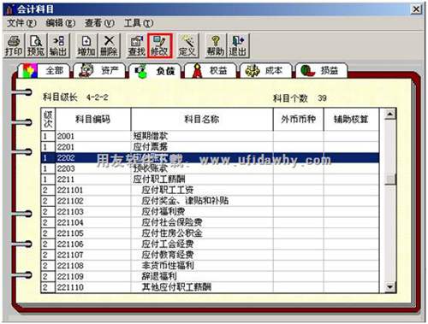Switch to the 权益 tab
Viewport: 428px width, 324px height.
click(211, 71)
